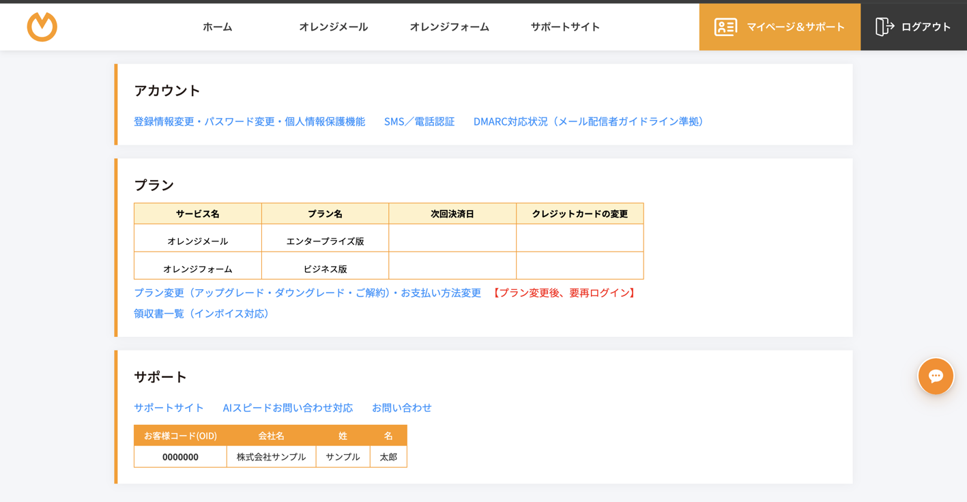The width and height of the screenshot is (967, 502).
Task: Select the マイページ＆サポート label
Action: [x=796, y=27]
